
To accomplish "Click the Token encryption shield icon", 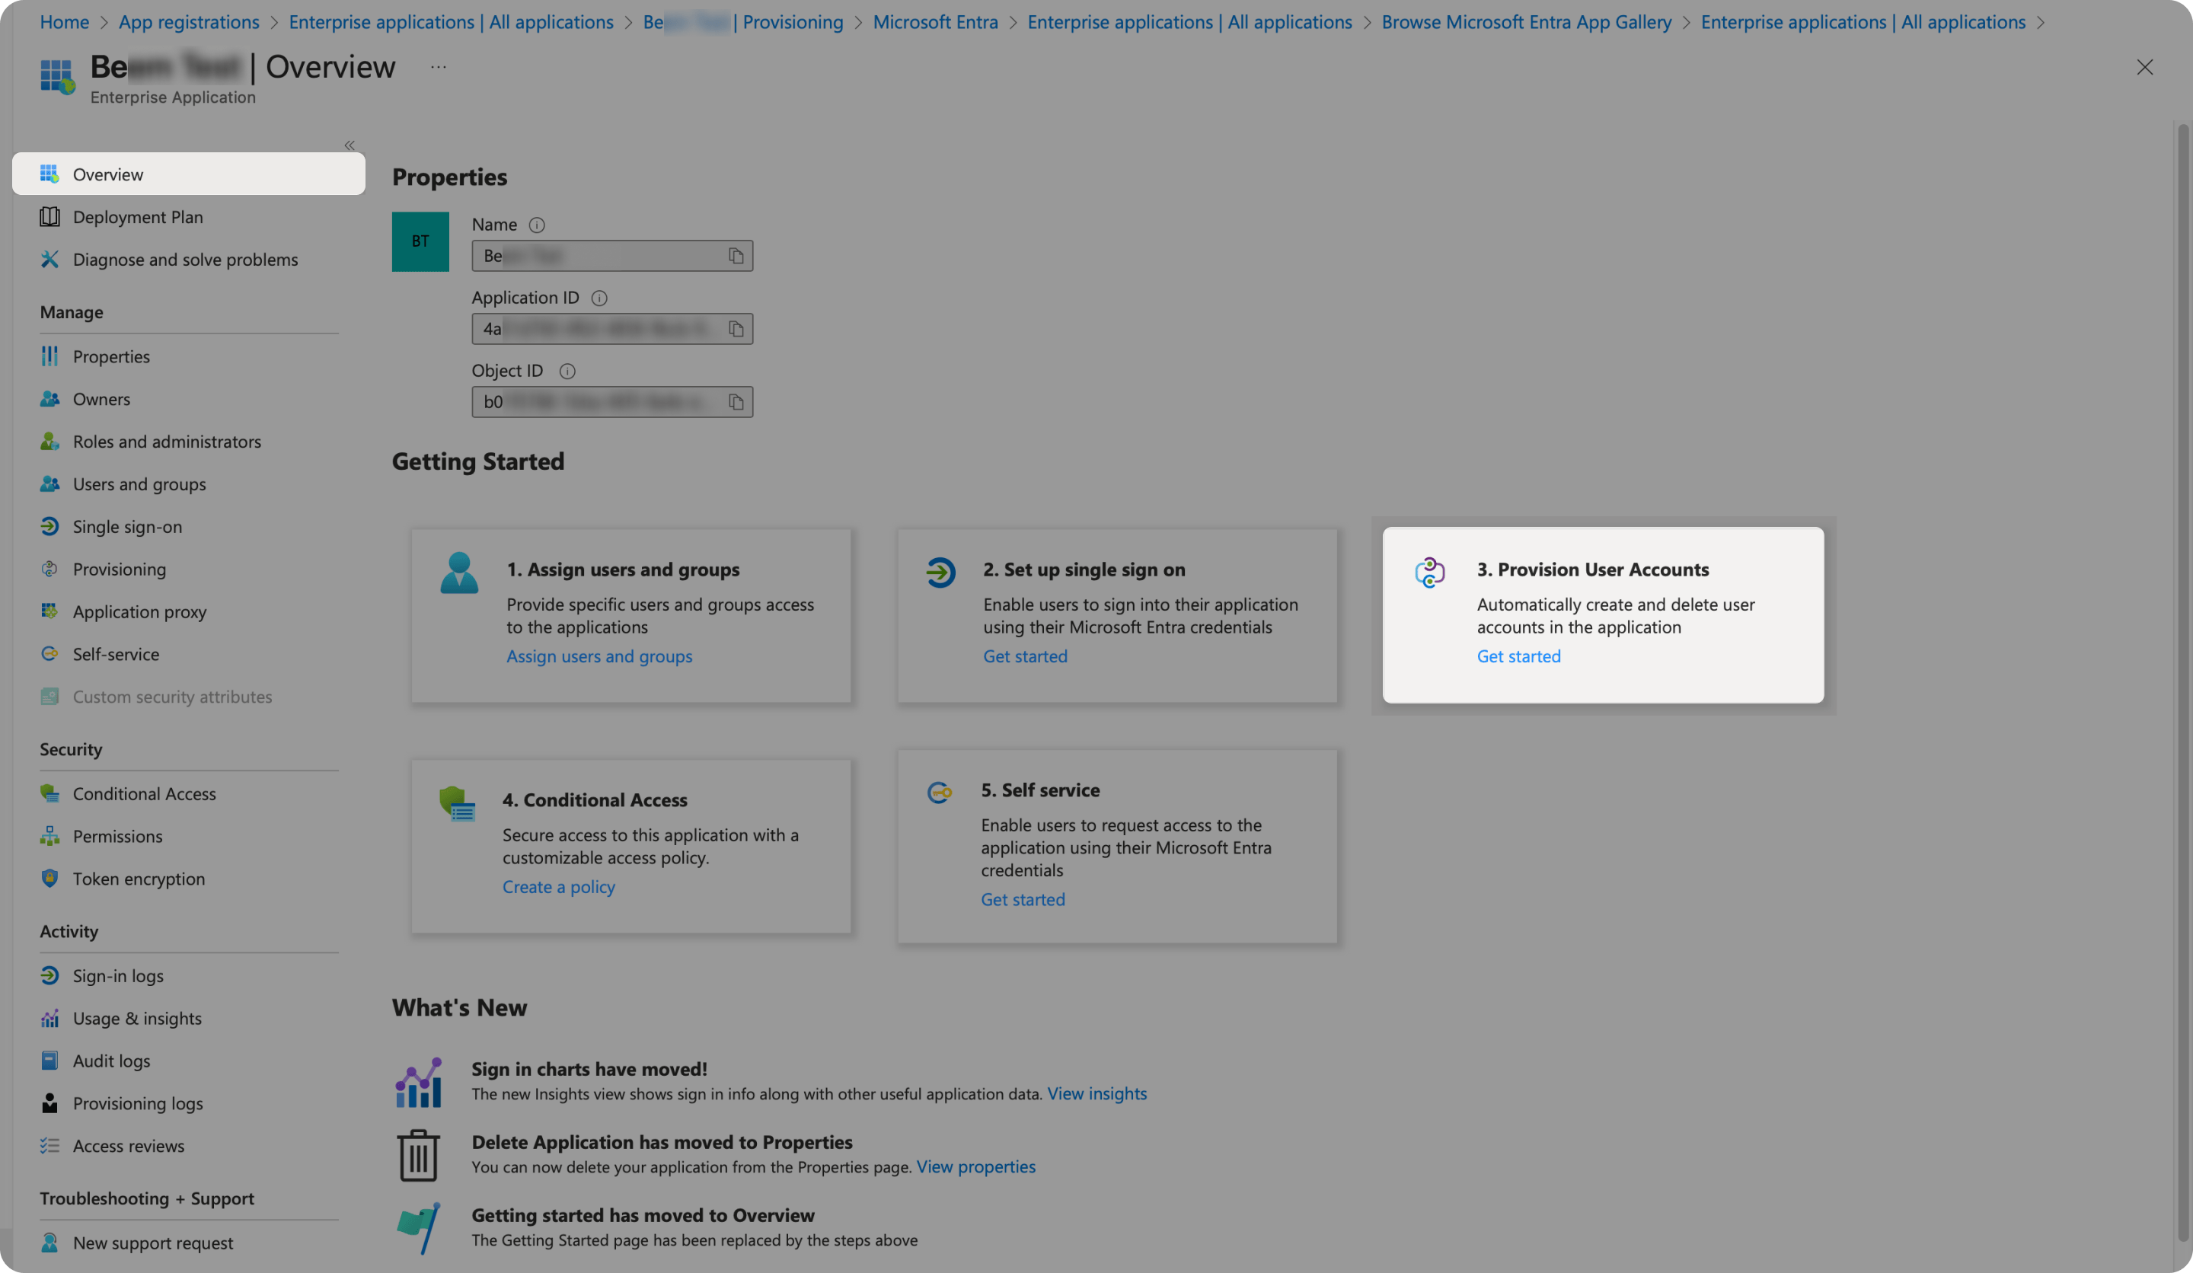I will [49, 879].
